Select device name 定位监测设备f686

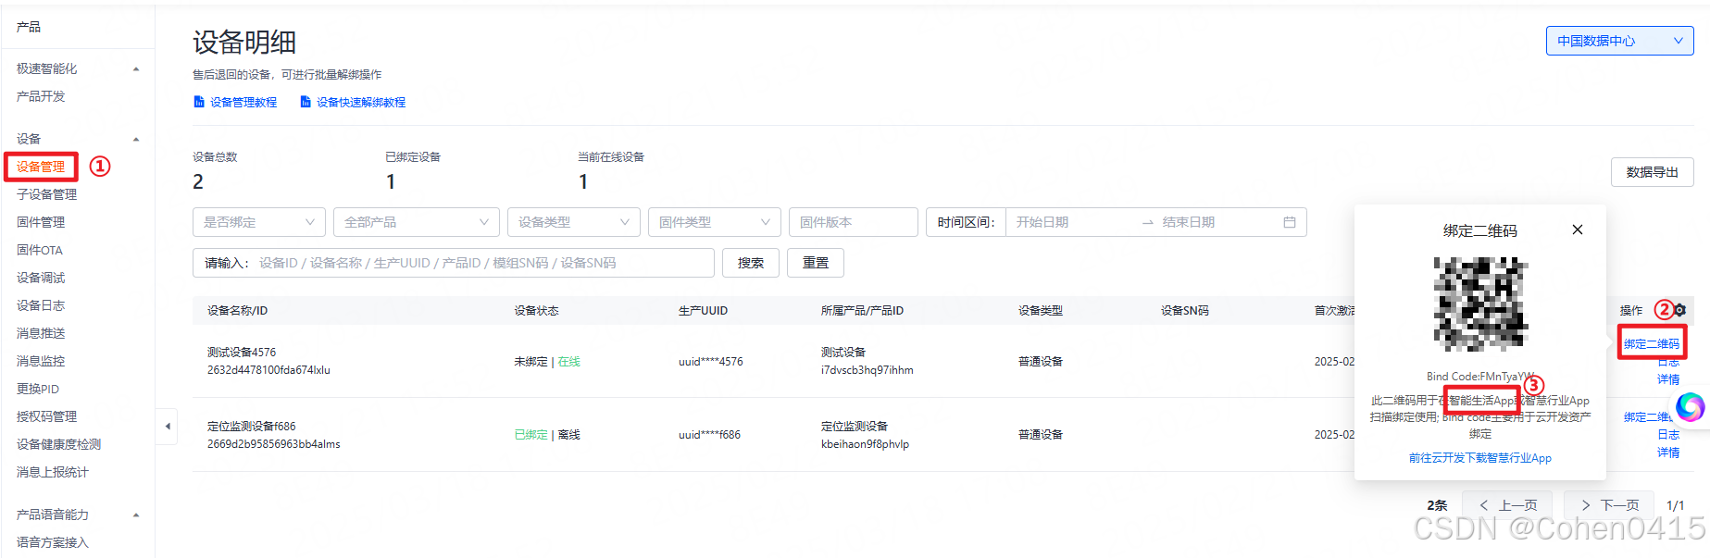pos(252,427)
